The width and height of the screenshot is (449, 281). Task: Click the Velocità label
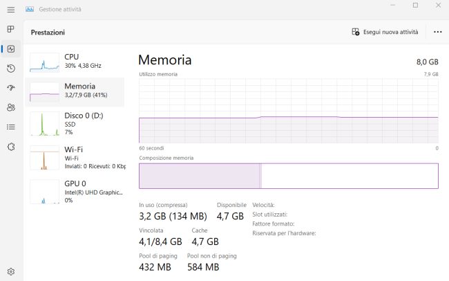[263, 205]
